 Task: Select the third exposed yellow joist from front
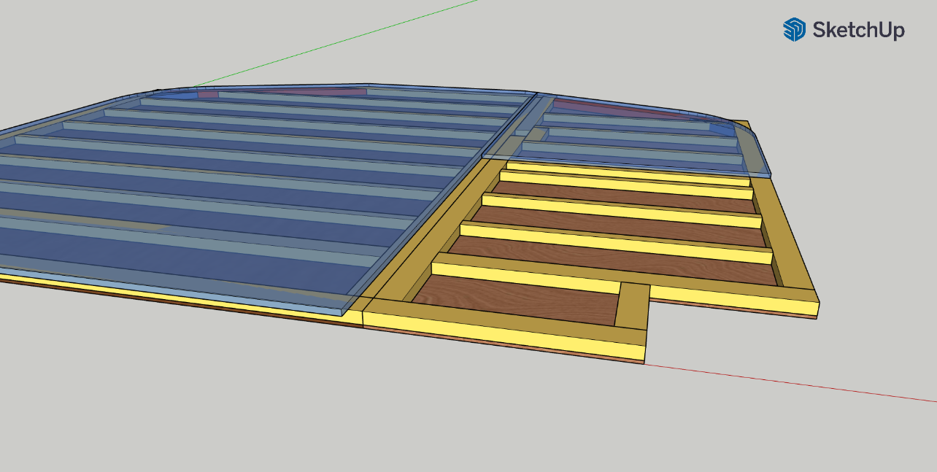[620, 210]
